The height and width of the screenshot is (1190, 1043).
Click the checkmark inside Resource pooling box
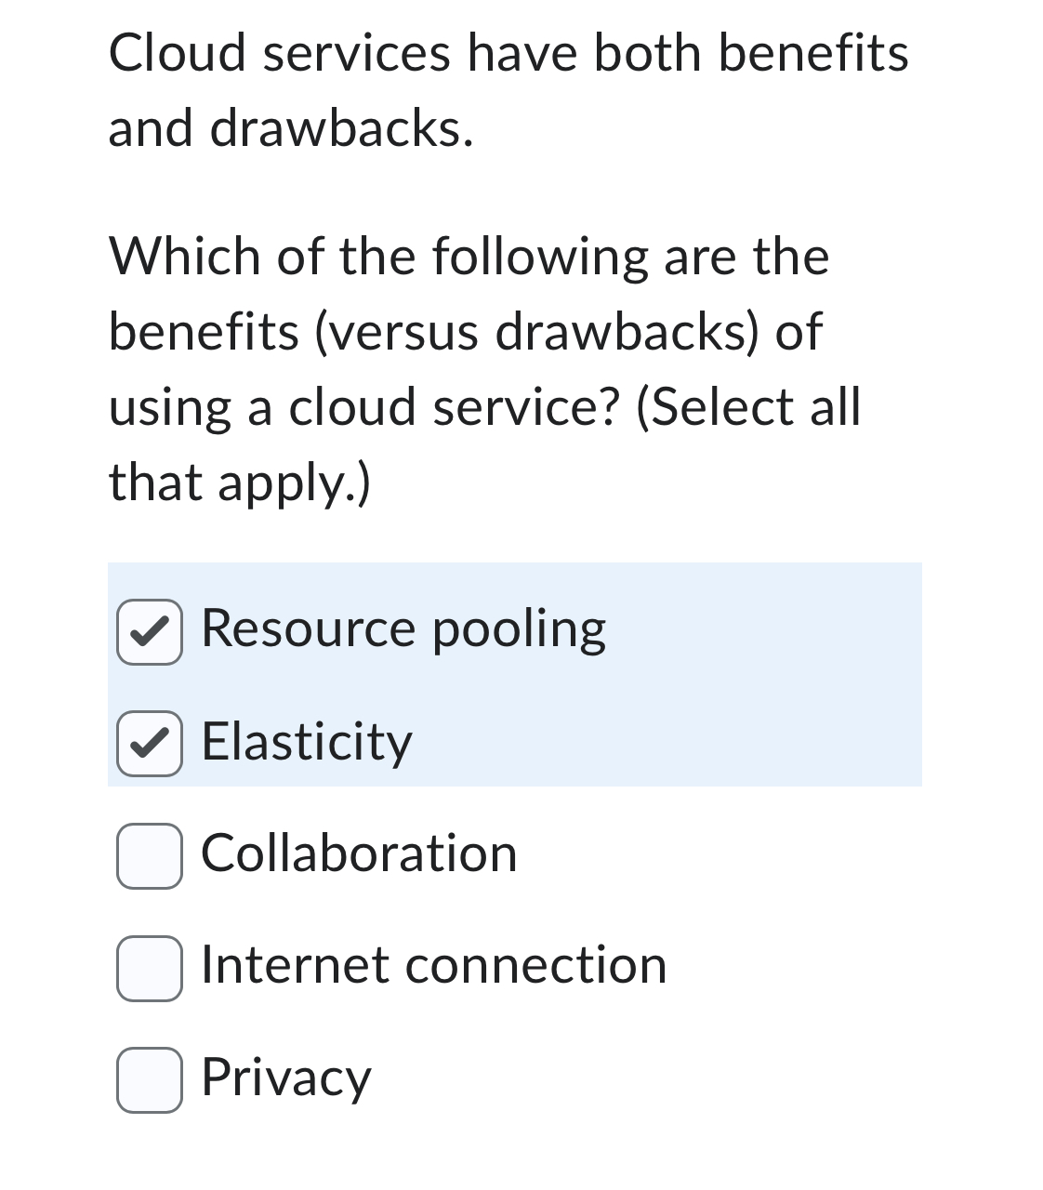(149, 630)
